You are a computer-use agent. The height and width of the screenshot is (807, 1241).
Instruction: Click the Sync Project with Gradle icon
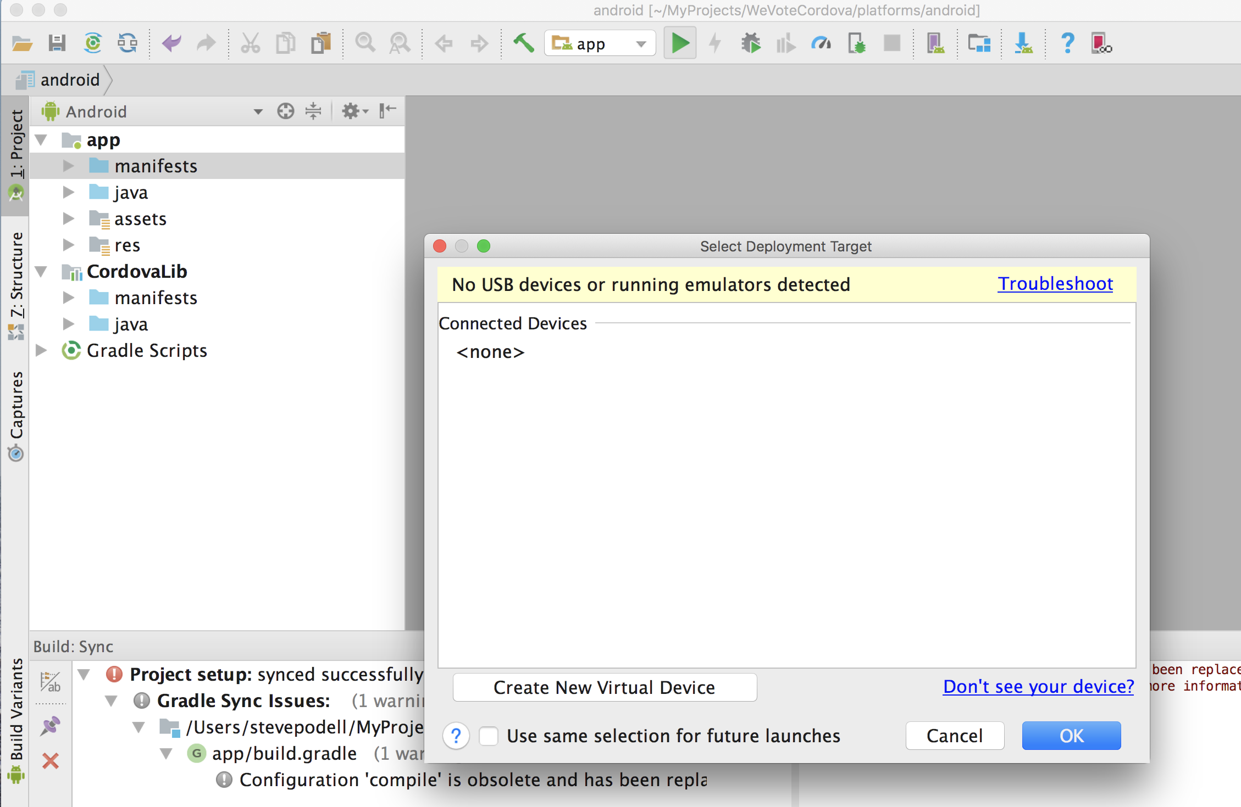pos(93,43)
